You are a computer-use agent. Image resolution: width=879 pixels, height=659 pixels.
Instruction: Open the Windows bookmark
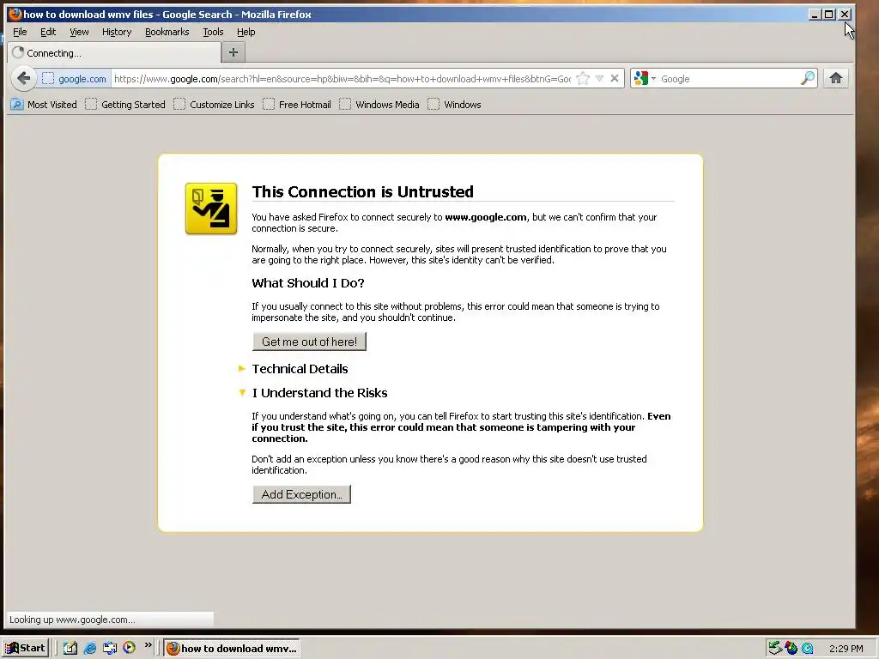454,104
